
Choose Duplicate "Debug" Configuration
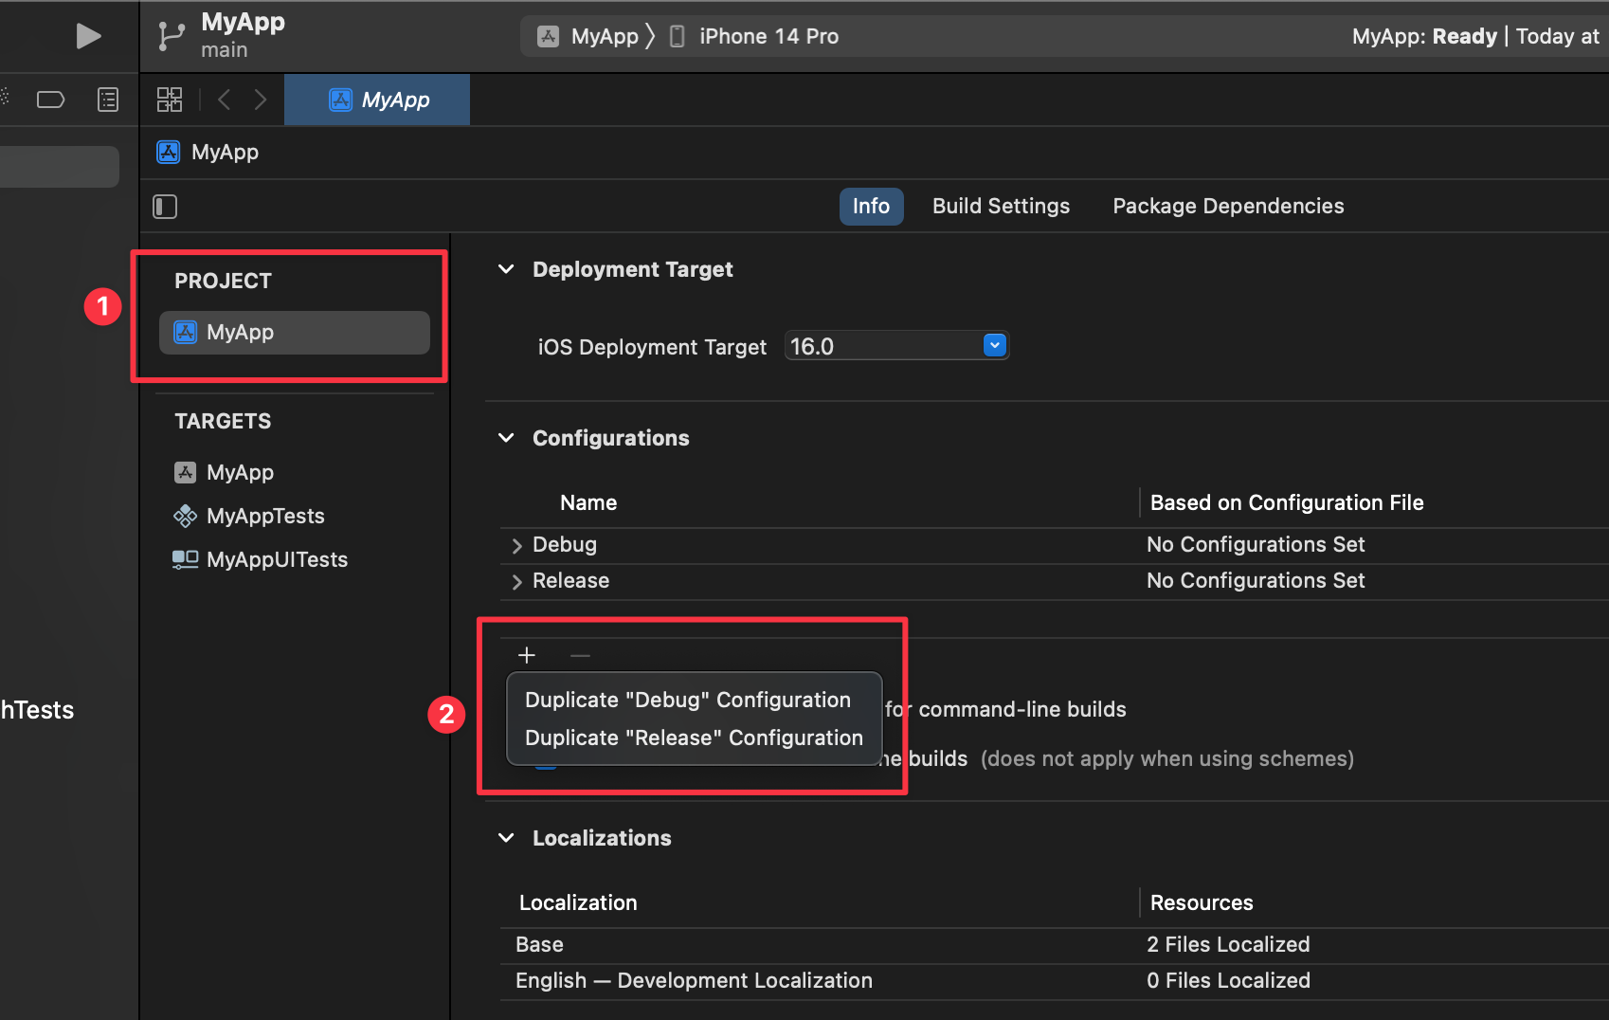688,700
